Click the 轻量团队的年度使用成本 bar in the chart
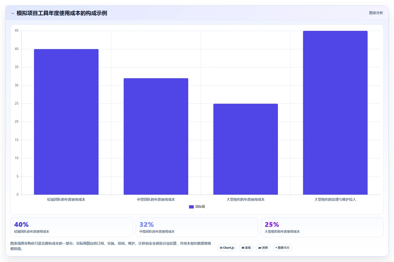 [66, 122]
